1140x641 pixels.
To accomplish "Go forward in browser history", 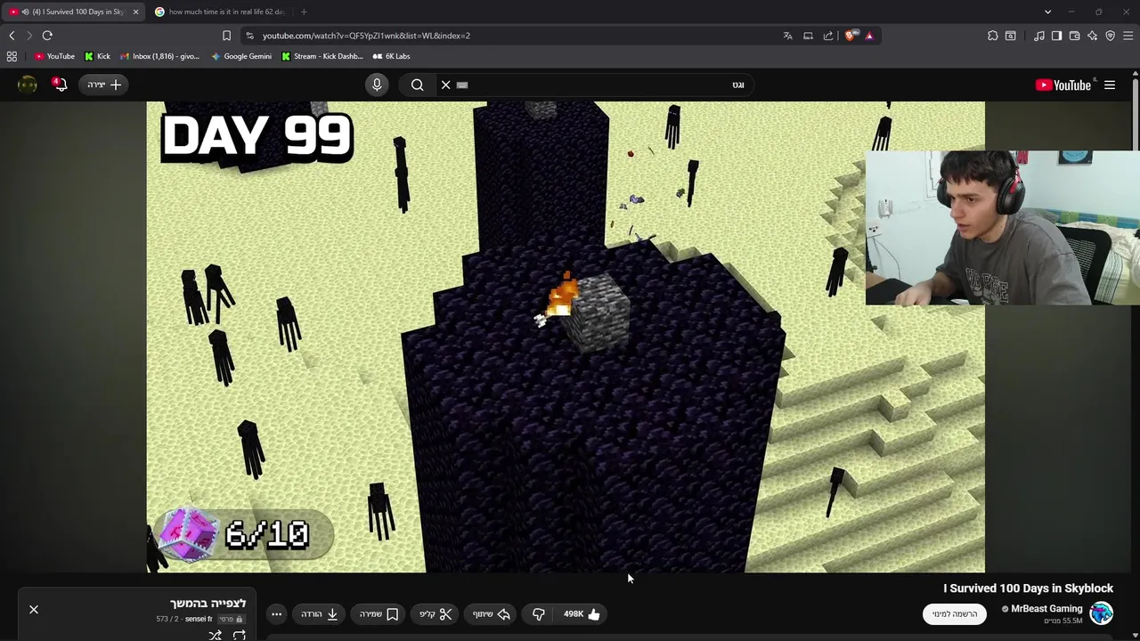I will click(28, 36).
